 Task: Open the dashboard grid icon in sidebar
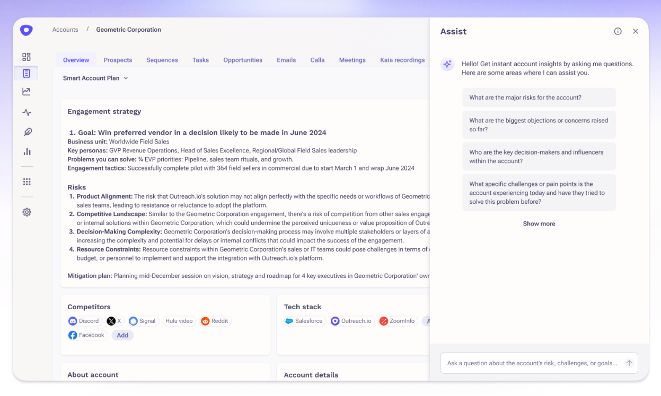(27, 57)
